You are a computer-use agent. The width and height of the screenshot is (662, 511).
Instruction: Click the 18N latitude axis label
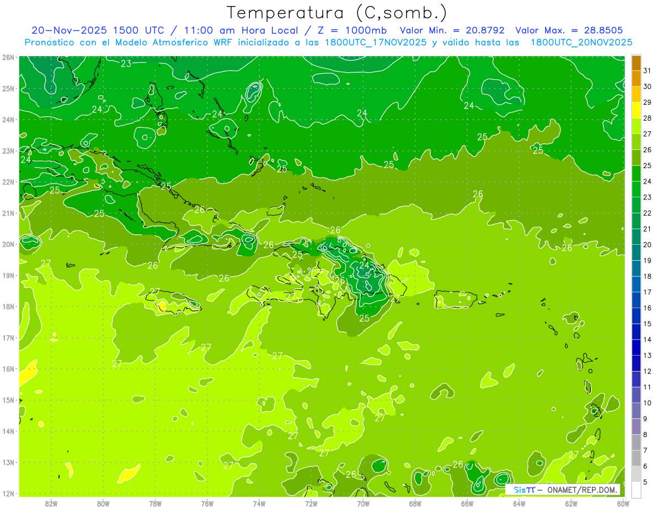click(x=8, y=306)
